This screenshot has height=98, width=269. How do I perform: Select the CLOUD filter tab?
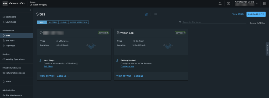click(64, 22)
